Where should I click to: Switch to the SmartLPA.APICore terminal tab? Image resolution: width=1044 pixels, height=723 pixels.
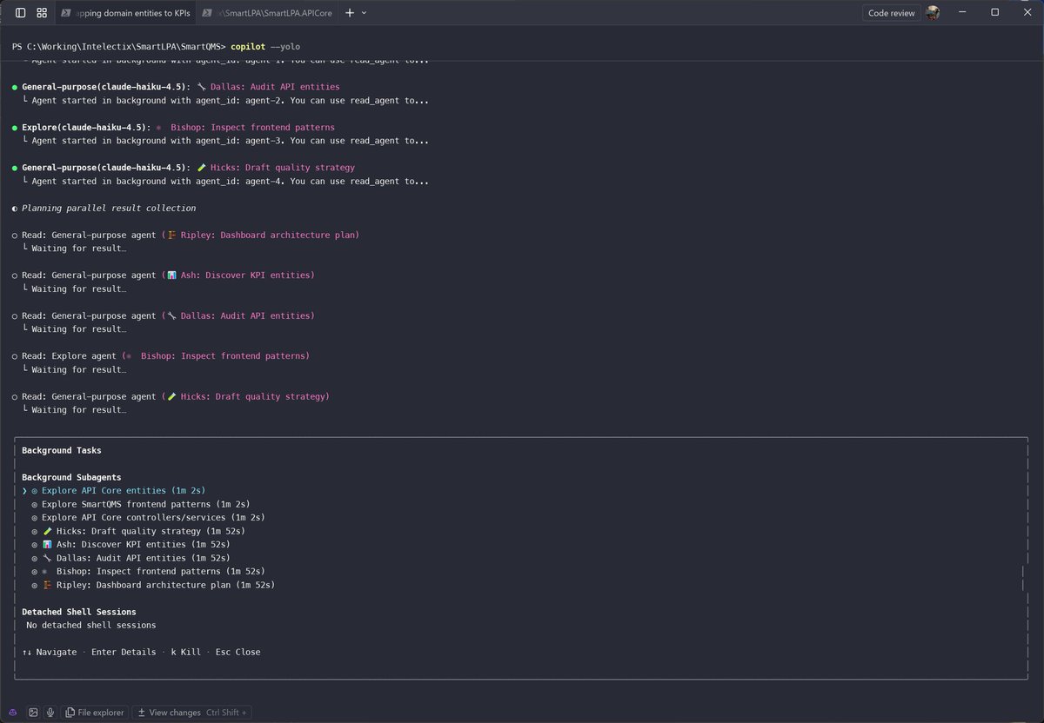pyautogui.click(x=267, y=13)
